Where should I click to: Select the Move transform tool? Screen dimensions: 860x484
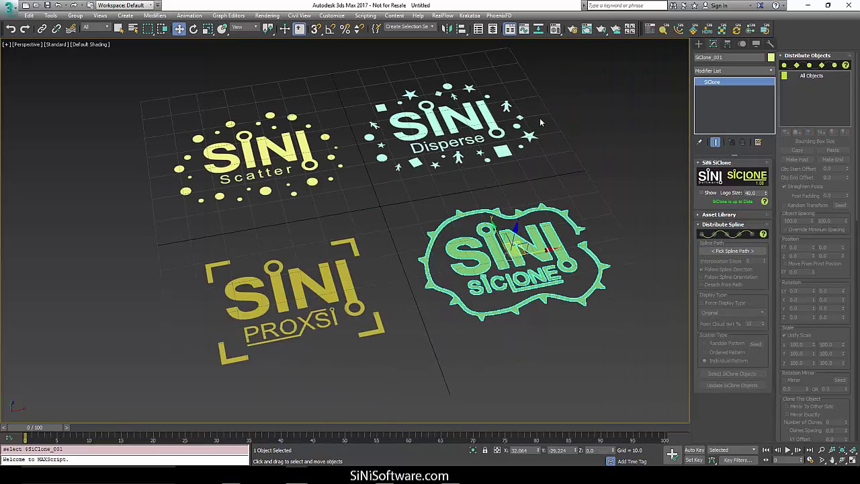coord(179,29)
